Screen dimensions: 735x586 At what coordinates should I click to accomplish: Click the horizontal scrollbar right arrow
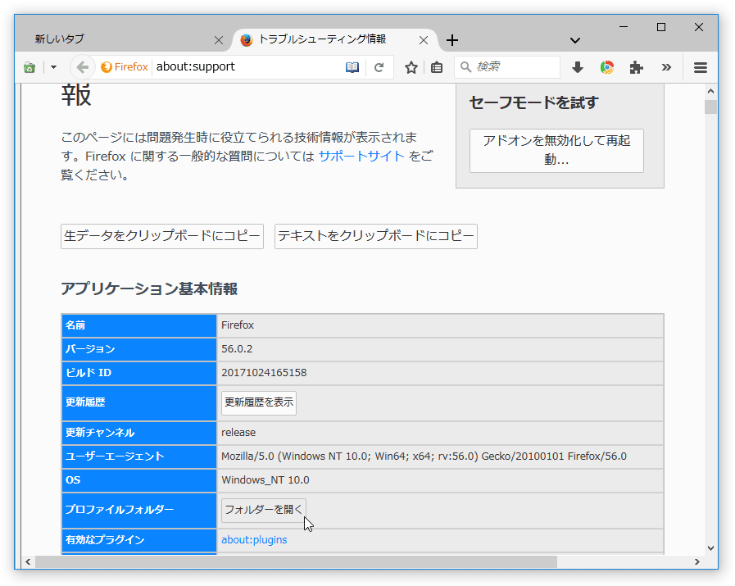[x=697, y=561]
